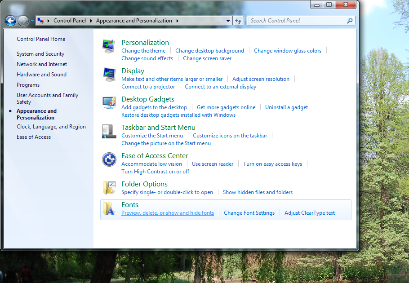Click the Desktop Gadgets icon

pos(109,103)
